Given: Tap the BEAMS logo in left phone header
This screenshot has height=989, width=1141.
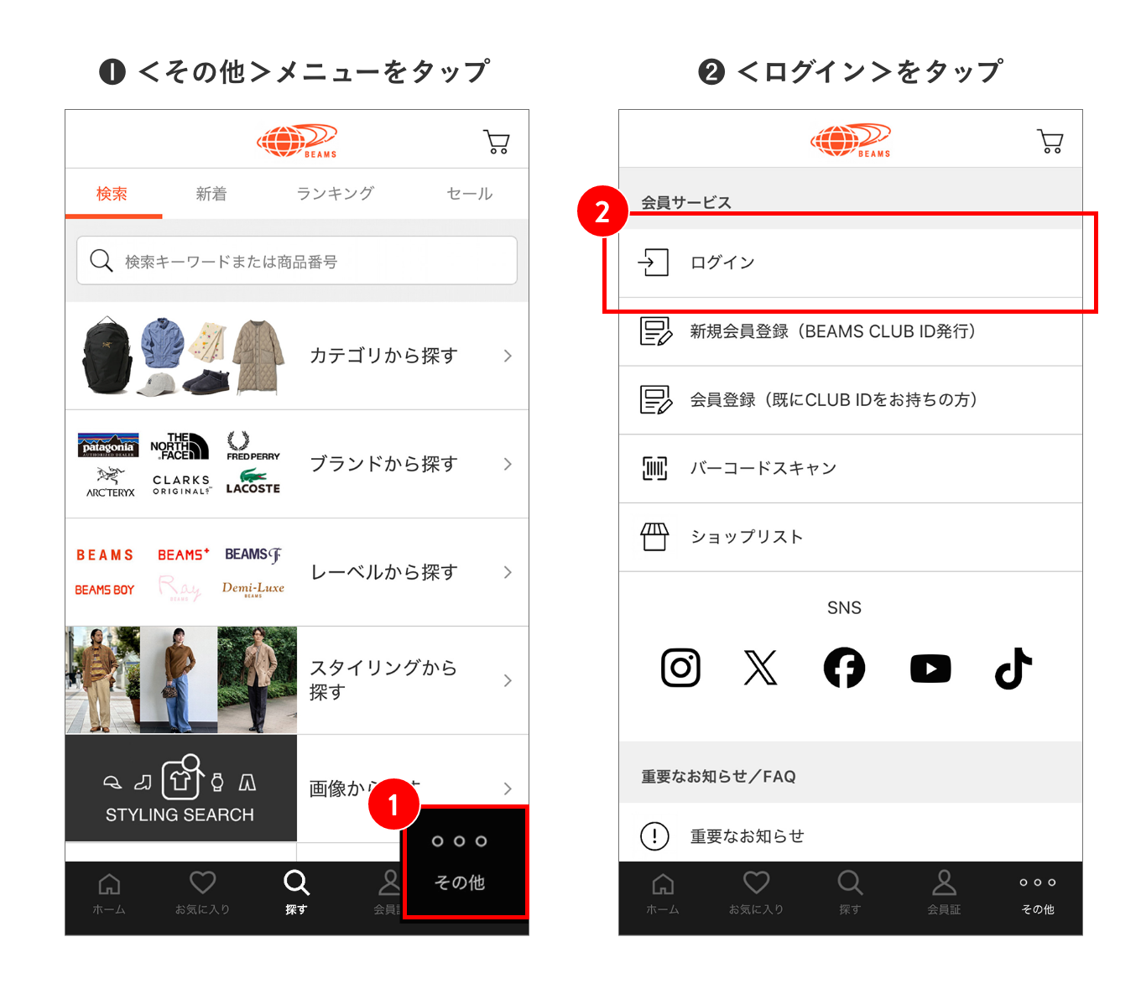Looking at the screenshot, I should tap(297, 141).
